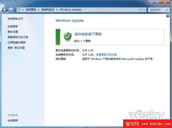Open 更改设置 in the sidebar
This screenshot has height=128, width=172.
(13, 32)
